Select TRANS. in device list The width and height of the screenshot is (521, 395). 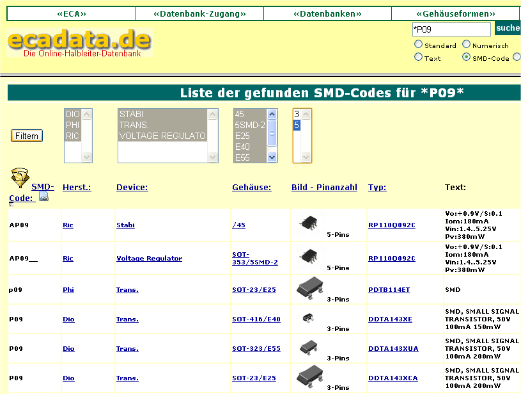(x=163, y=125)
